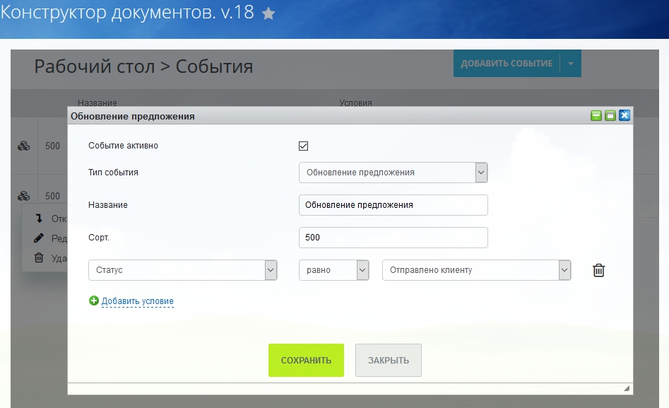
Task: Click the down arrow icon in the context menu
Action: pos(39,218)
